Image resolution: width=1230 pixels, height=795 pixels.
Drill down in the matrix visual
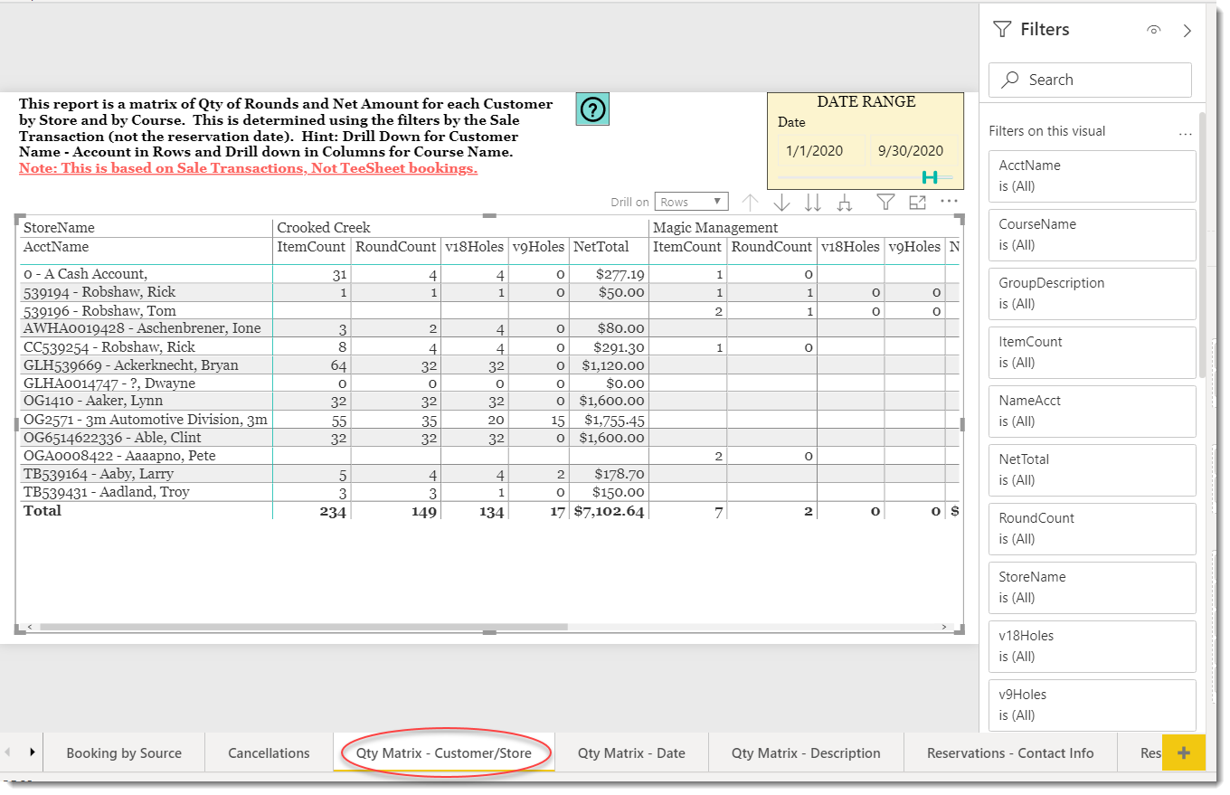[781, 203]
